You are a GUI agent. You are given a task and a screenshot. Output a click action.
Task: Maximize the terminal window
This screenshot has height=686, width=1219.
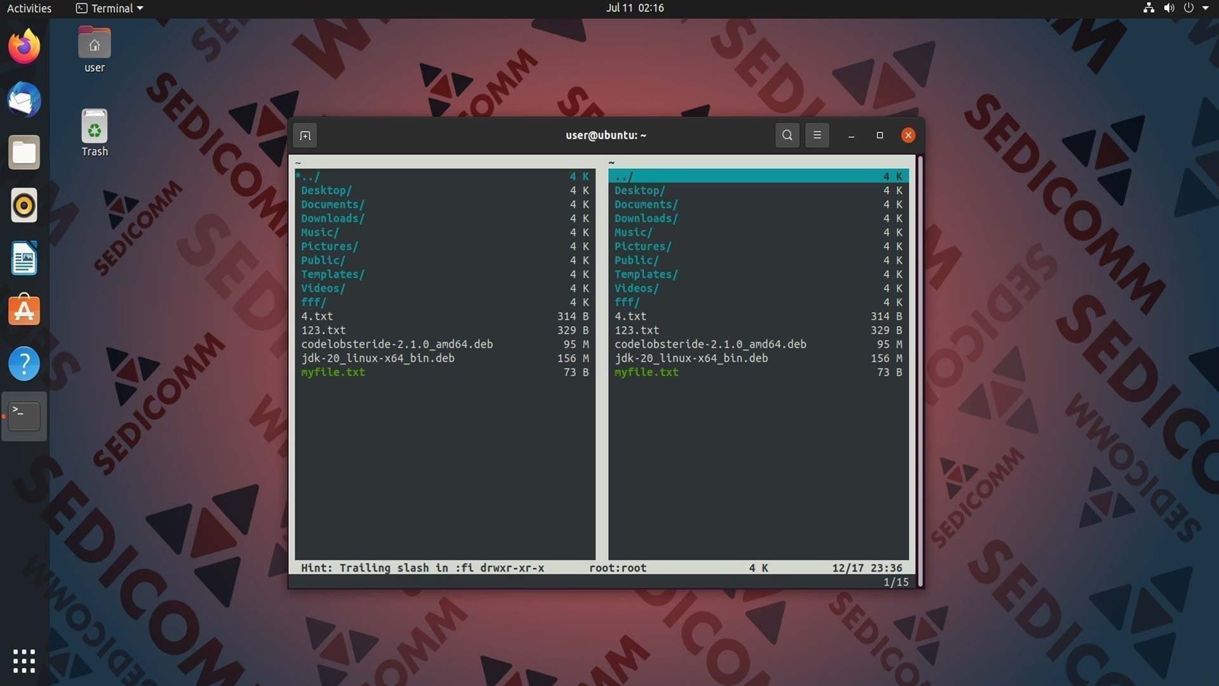coord(880,135)
